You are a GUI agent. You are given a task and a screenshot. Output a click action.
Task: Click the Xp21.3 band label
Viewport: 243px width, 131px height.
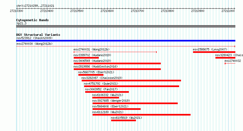21,23
